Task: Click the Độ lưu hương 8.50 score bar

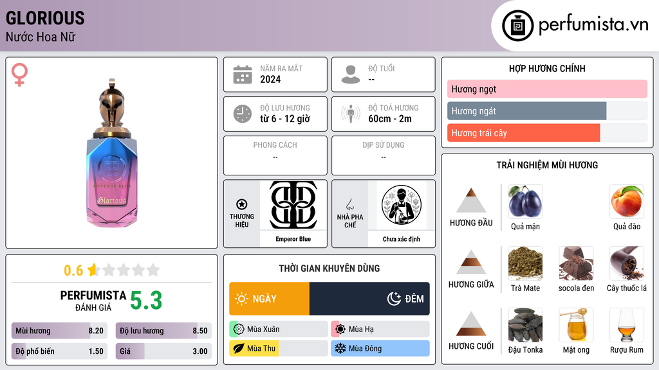Action: pos(164,331)
